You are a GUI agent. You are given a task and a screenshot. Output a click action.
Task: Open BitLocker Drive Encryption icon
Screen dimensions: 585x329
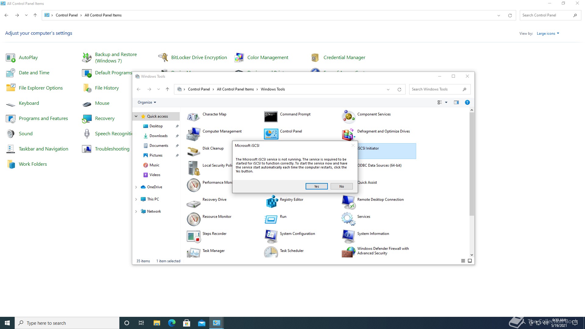tap(163, 58)
